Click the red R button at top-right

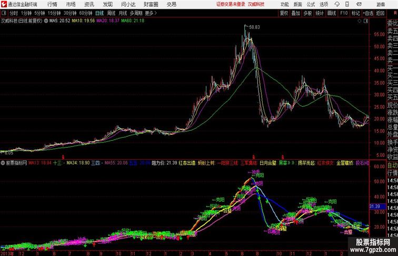click(x=395, y=13)
